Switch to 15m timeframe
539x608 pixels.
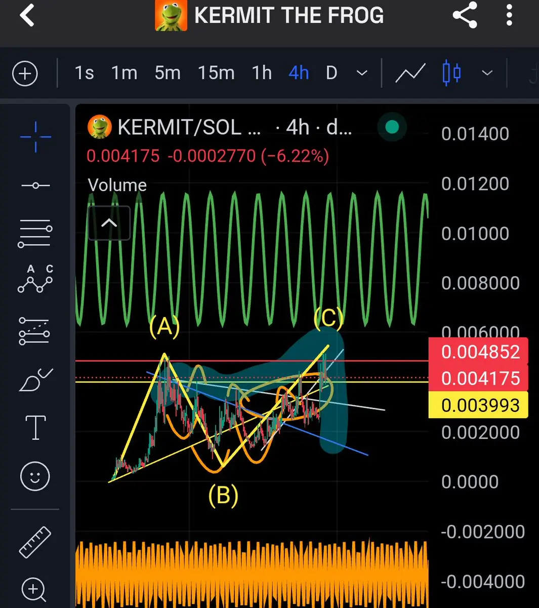(216, 73)
